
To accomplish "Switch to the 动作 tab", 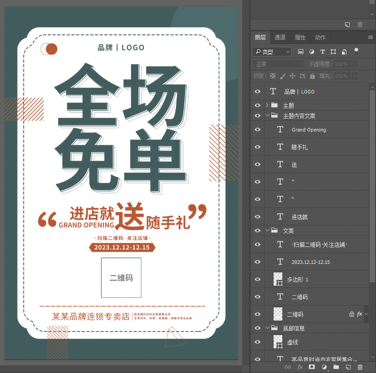I will (320, 38).
